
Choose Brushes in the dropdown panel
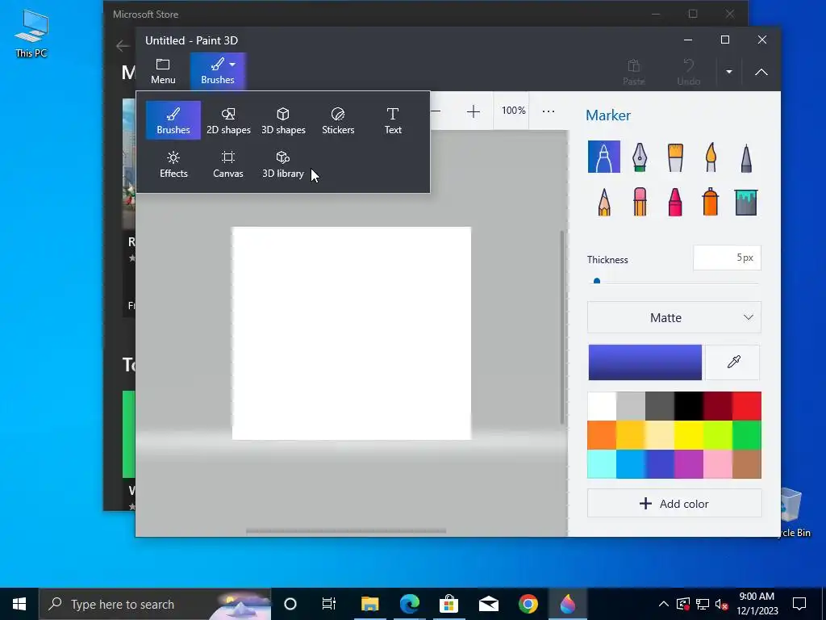[x=173, y=120]
